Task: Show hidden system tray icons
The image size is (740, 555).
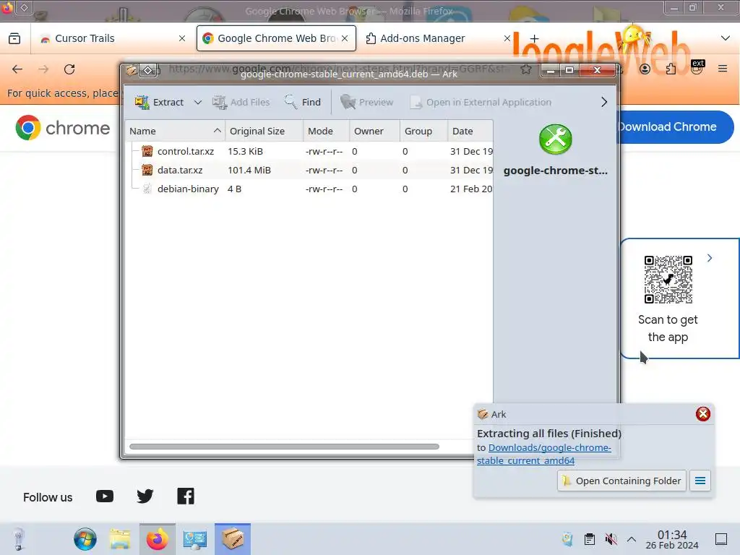Action: (632, 539)
